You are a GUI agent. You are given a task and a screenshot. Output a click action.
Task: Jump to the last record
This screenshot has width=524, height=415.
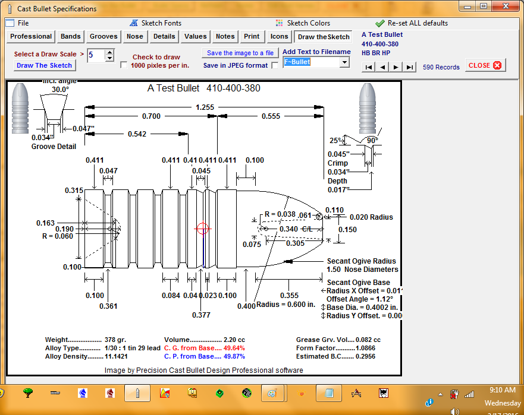coord(410,67)
